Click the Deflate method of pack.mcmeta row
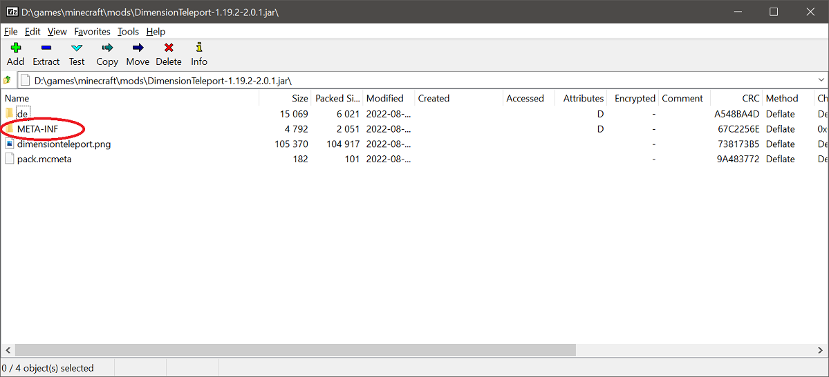The height and width of the screenshot is (377, 829). 781,159
